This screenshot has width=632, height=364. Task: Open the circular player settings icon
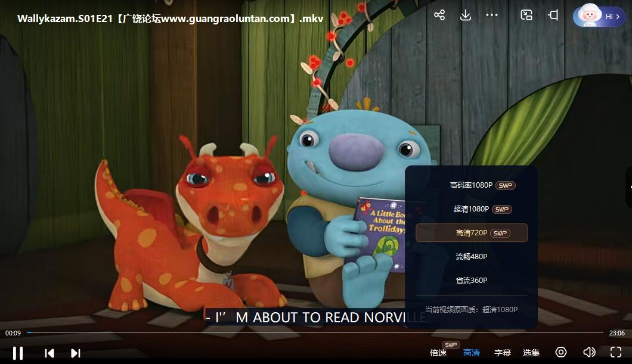(561, 352)
